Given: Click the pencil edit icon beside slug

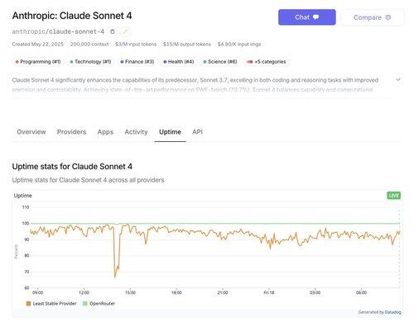Looking at the screenshot, I should point(125,31).
